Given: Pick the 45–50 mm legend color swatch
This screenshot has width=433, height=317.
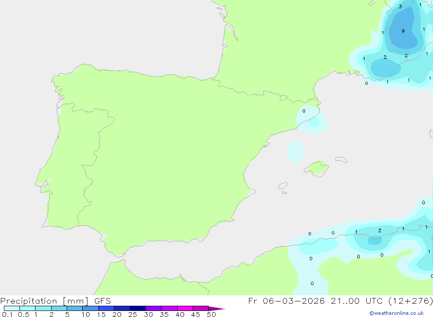Looking at the screenshot, I should tap(200, 308).
